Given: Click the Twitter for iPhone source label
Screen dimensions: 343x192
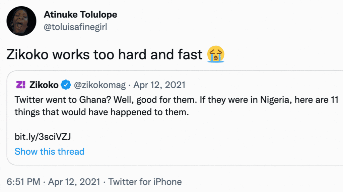Looking at the screenshot, I should coord(145,182).
